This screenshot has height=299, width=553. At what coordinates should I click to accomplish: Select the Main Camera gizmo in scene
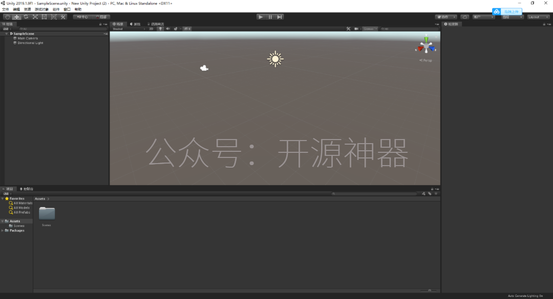(204, 68)
